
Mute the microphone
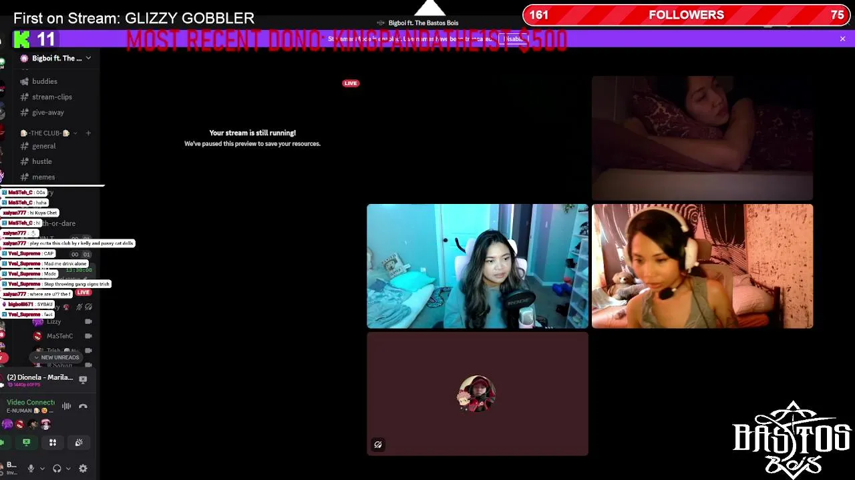pyautogui.click(x=31, y=469)
